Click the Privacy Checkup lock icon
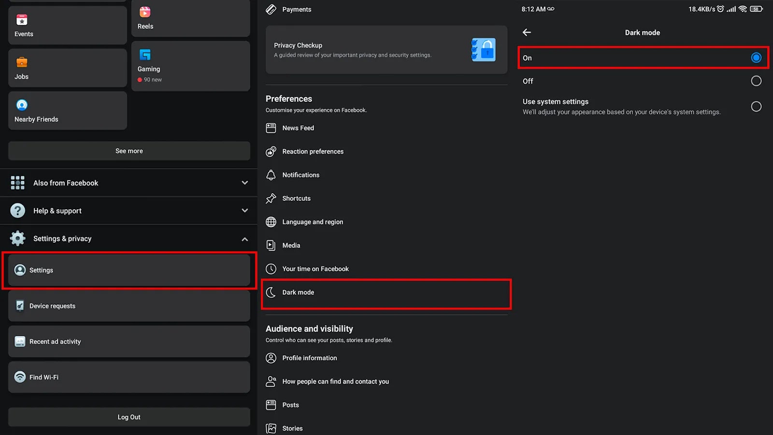 (484, 50)
